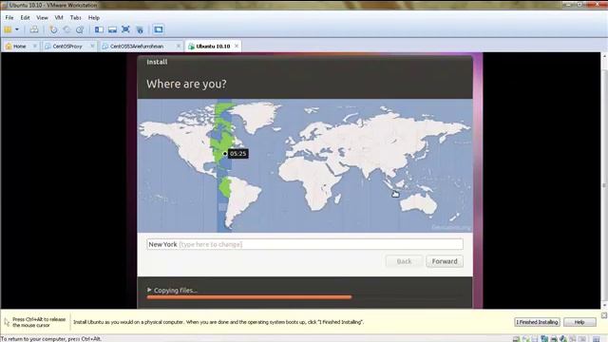The image size is (608, 342).
Task: Click the hard disk device status icon
Action: pyautogui.click(x=516, y=339)
